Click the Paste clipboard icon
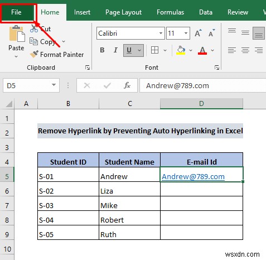This screenshot has width=266, height=260. point(17,33)
